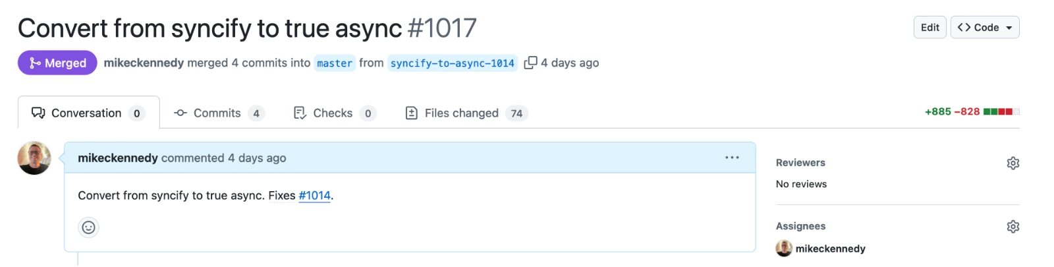Select the Conversation tab

(x=88, y=113)
